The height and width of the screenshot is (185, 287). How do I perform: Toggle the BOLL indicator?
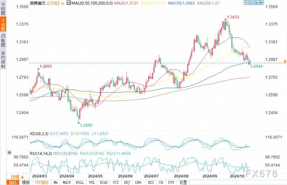pyautogui.click(x=80, y=182)
